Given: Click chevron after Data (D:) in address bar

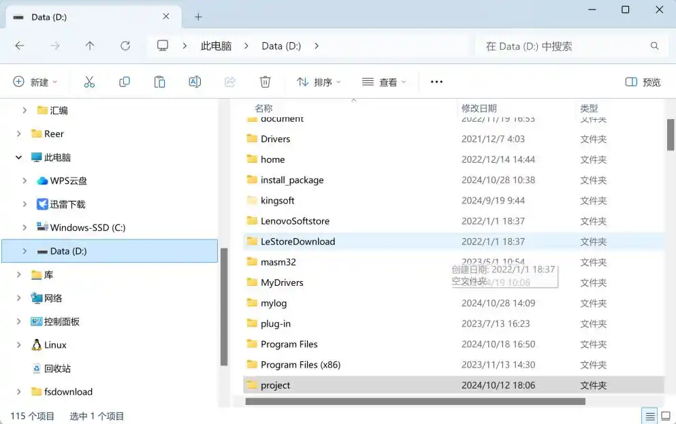Looking at the screenshot, I should [317, 46].
